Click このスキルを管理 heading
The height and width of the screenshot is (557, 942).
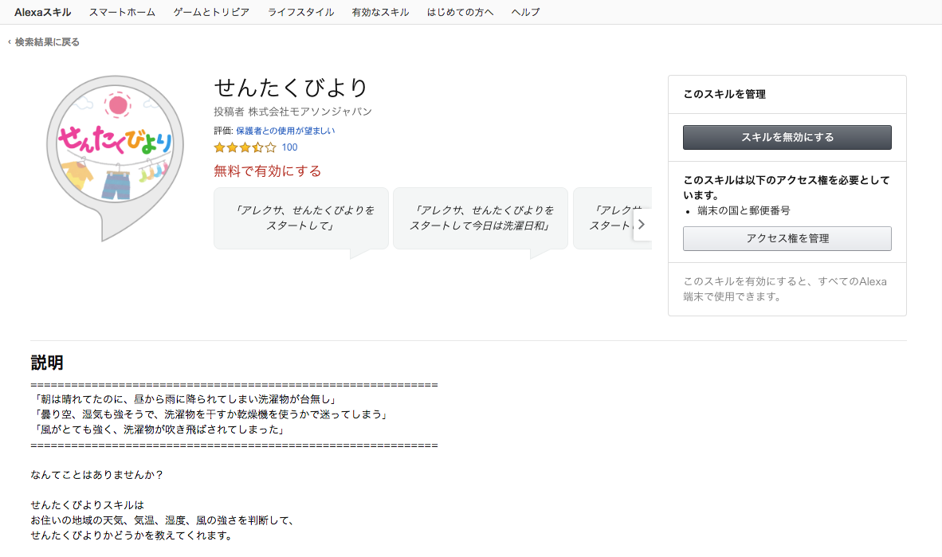(724, 94)
